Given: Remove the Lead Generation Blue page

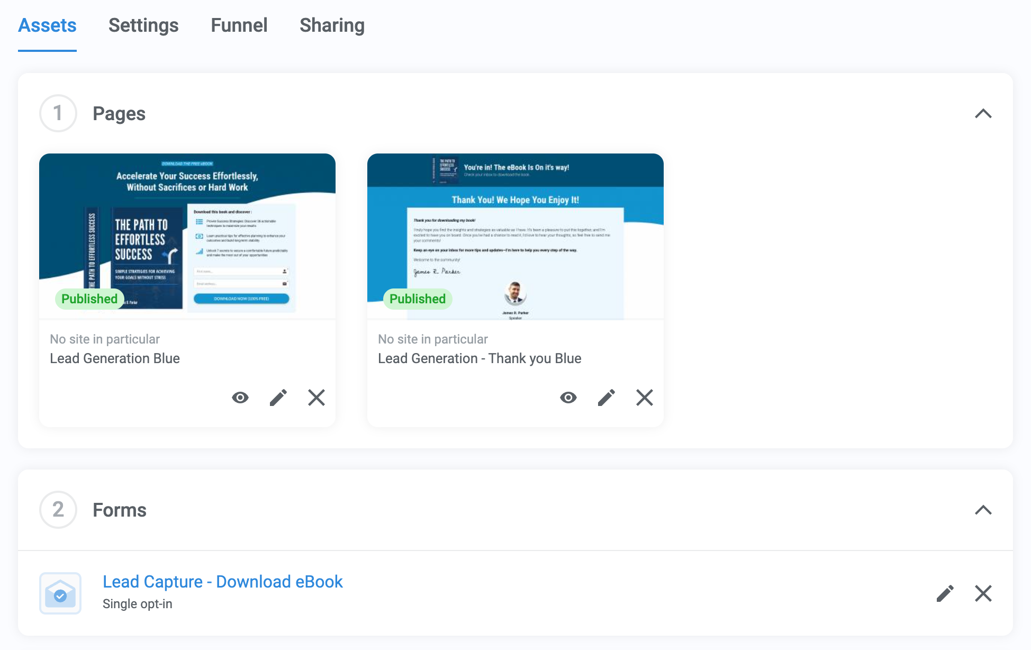Looking at the screenshot, I should click(316, 398).
